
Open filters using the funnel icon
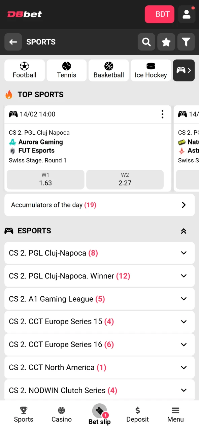click(186, 42)
